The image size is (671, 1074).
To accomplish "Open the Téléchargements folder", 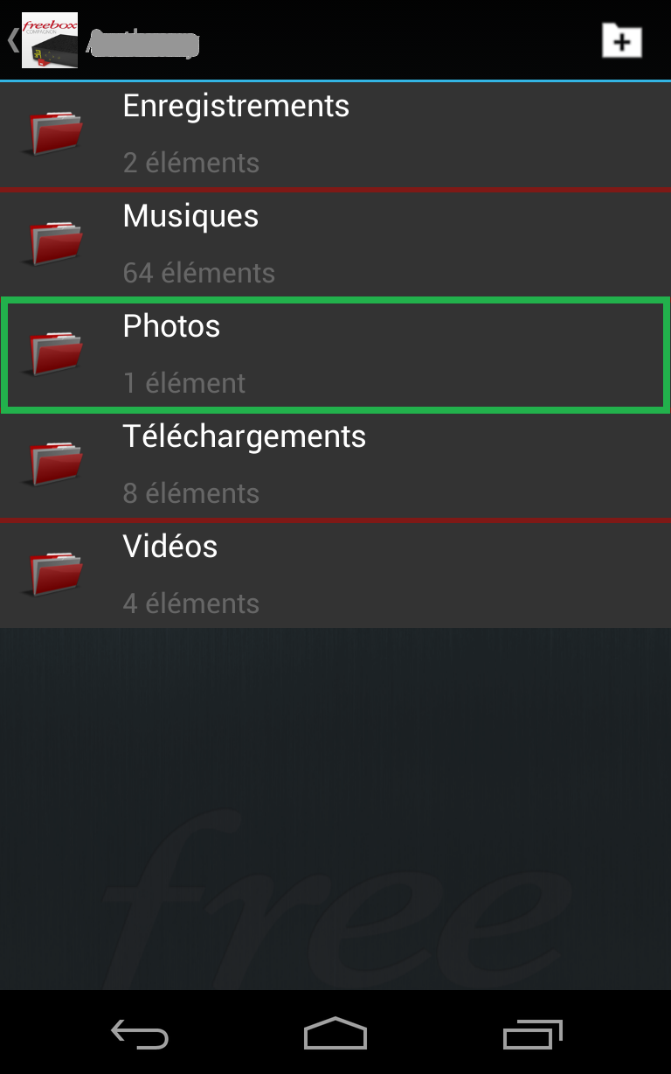I will point(335,464).
